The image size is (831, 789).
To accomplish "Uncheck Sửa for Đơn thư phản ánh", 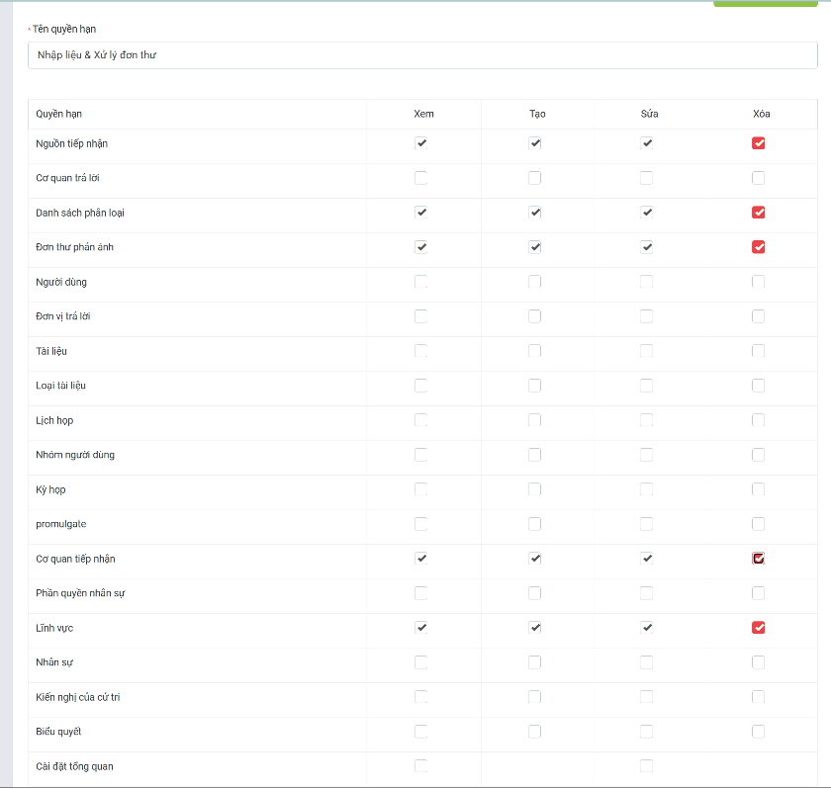I will pyautogui.click(x=647, y=247).
